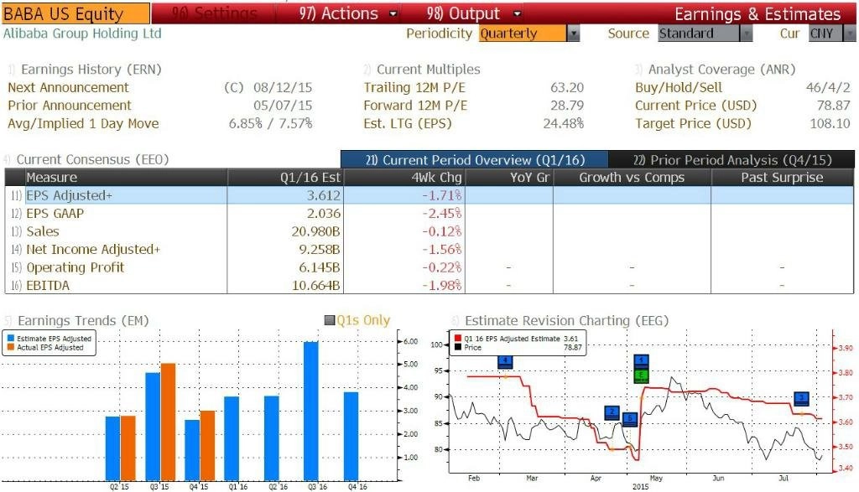
Task: Switch to Current Period Overview (Q1/16) tab
Action: click(x=475, y=160)
